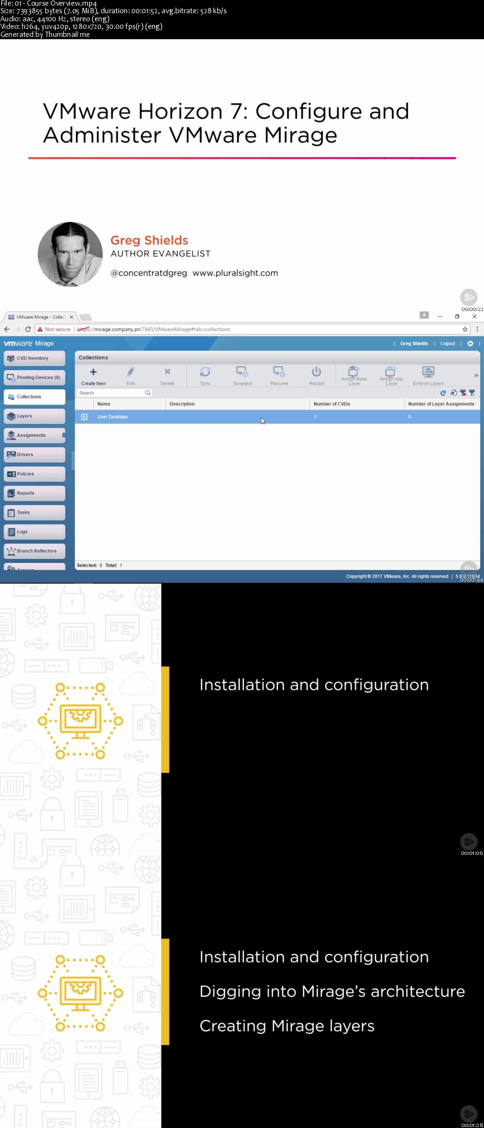Open Assignments in sidebar
Viewport: 484px width, 1128px height.
pos(35,435)
